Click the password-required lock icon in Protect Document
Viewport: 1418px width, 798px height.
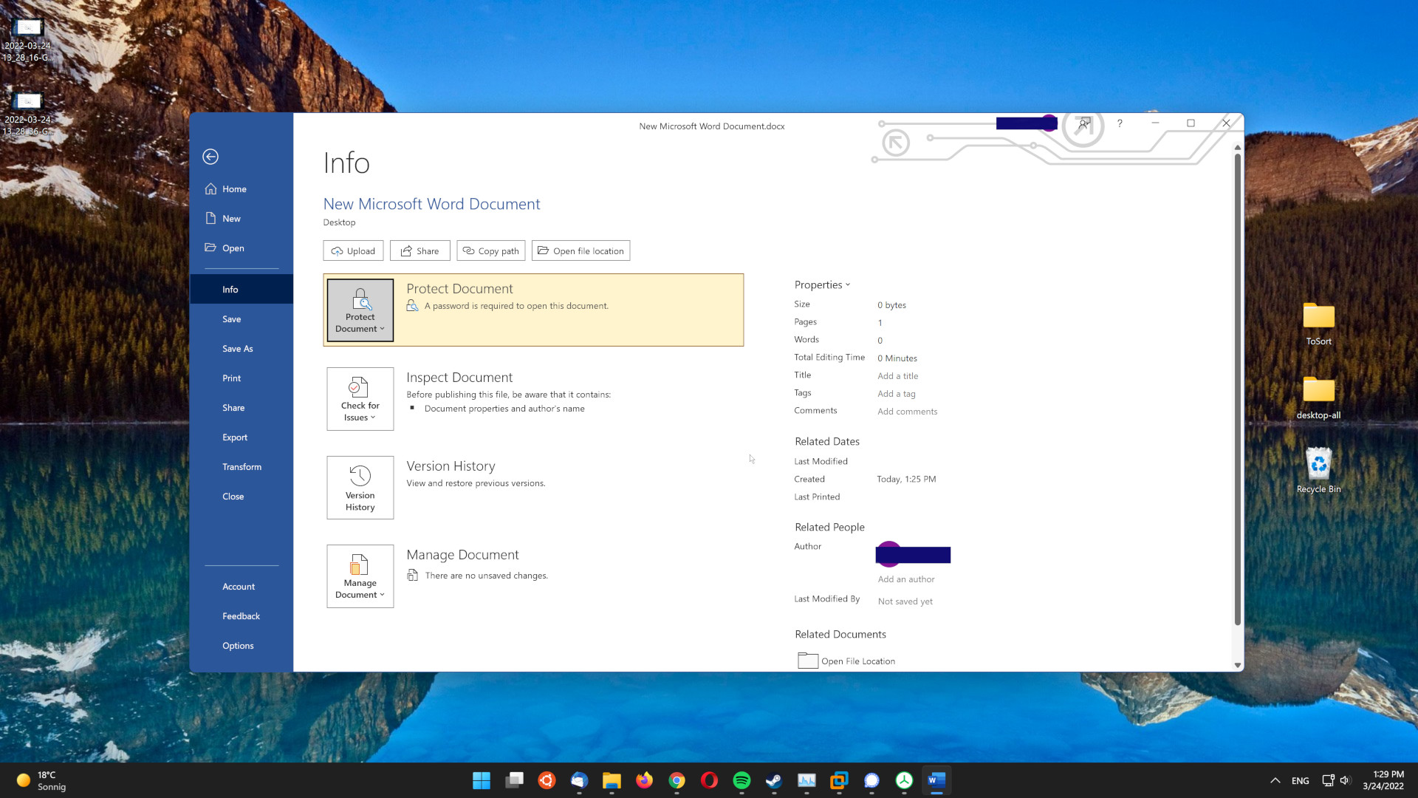(412, 305)
